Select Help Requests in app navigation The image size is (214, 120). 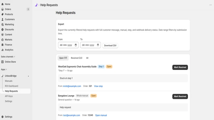point(11,91)
